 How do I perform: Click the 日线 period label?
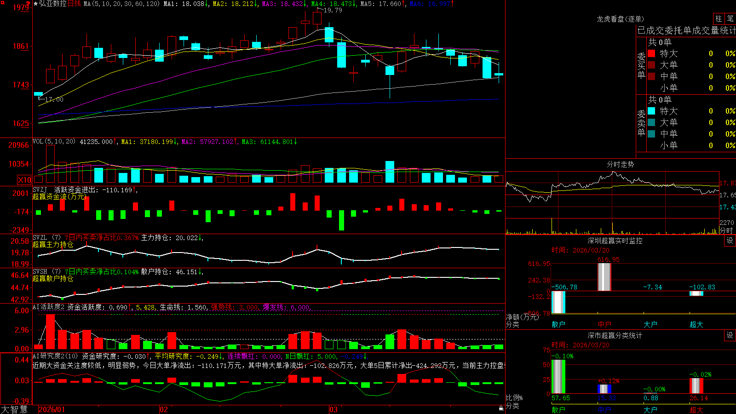(x=74, y=4)
